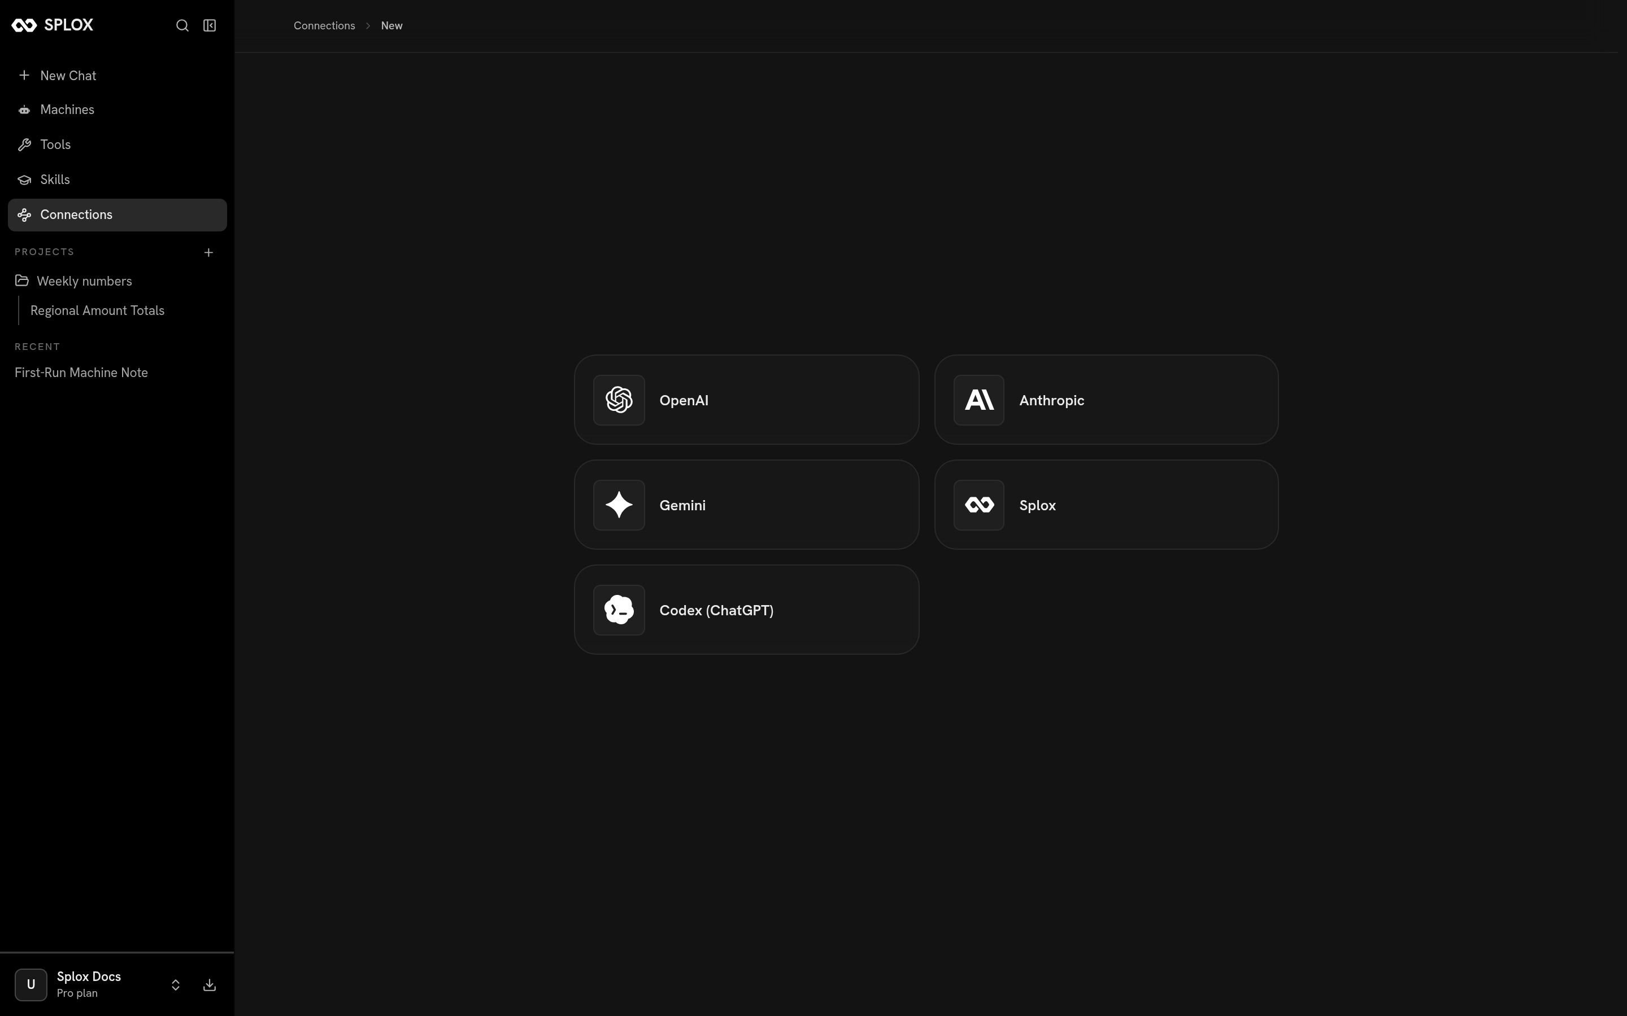Click the U avatar for Splox Docs
Viewport: 1627px width, 1016px height.
click(31, 984)
